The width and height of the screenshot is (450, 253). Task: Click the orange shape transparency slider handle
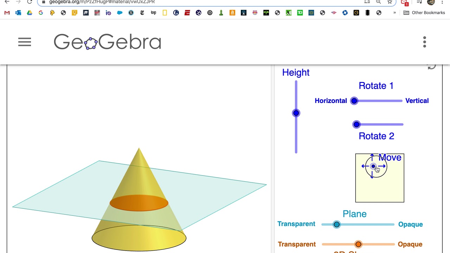(x=358, y=244)
